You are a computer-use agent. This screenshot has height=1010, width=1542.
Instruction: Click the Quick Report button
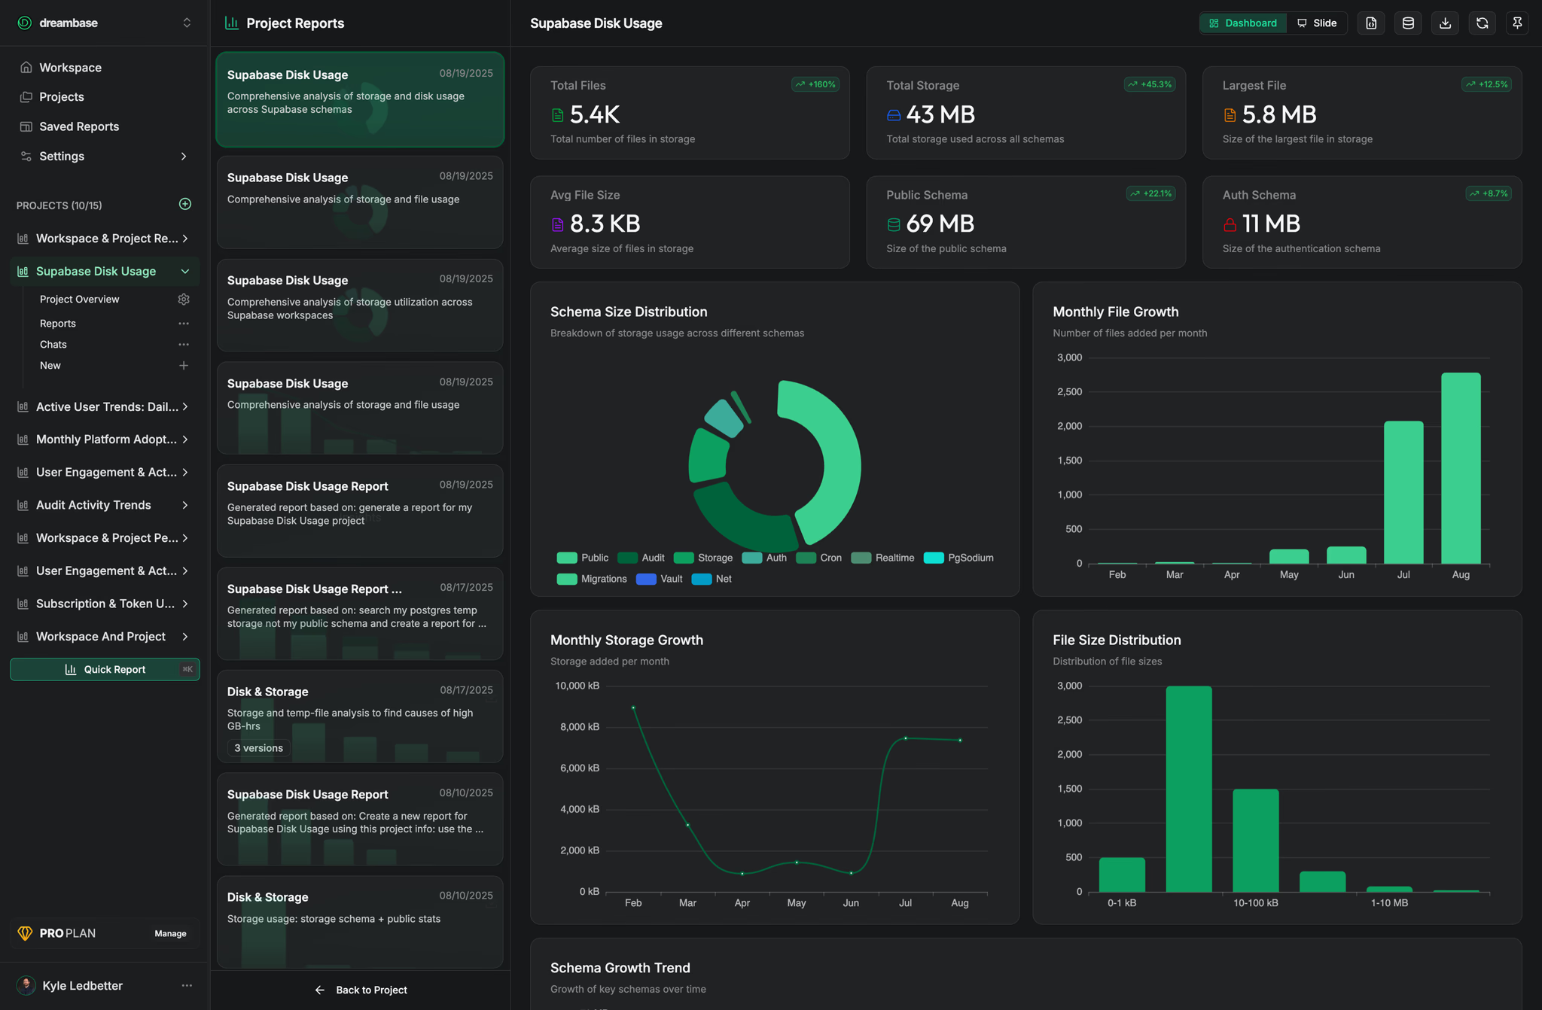click(x=105, y=669)
